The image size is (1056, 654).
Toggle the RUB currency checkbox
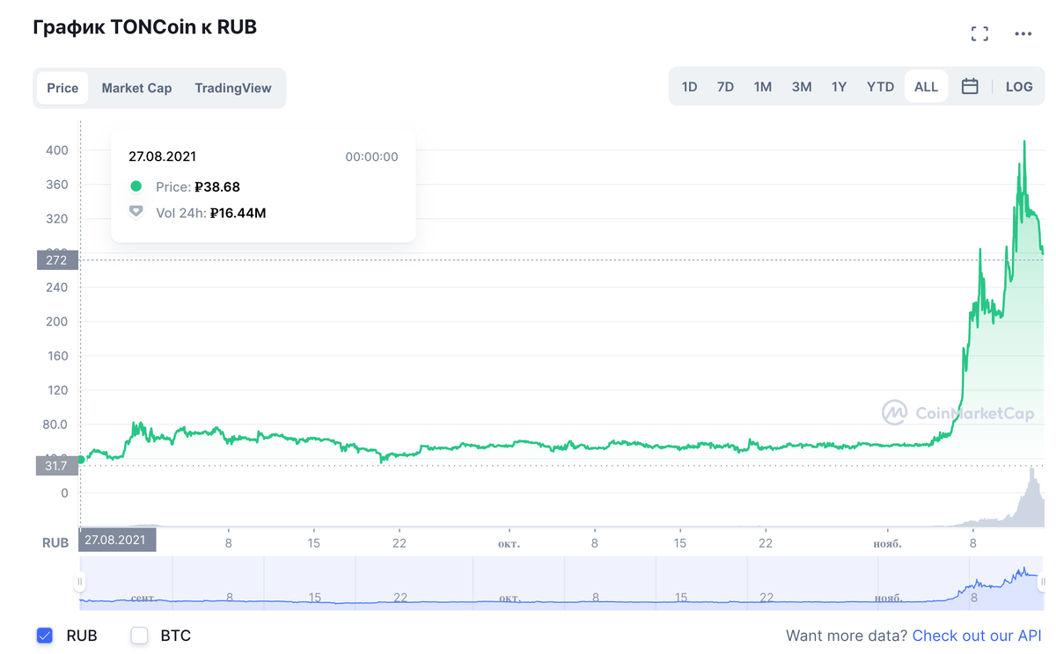coord(45,635)
